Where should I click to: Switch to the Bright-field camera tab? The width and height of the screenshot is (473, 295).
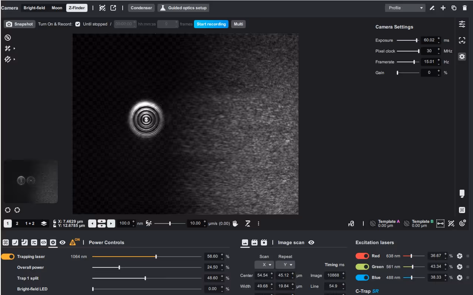[x=34, y=8]
